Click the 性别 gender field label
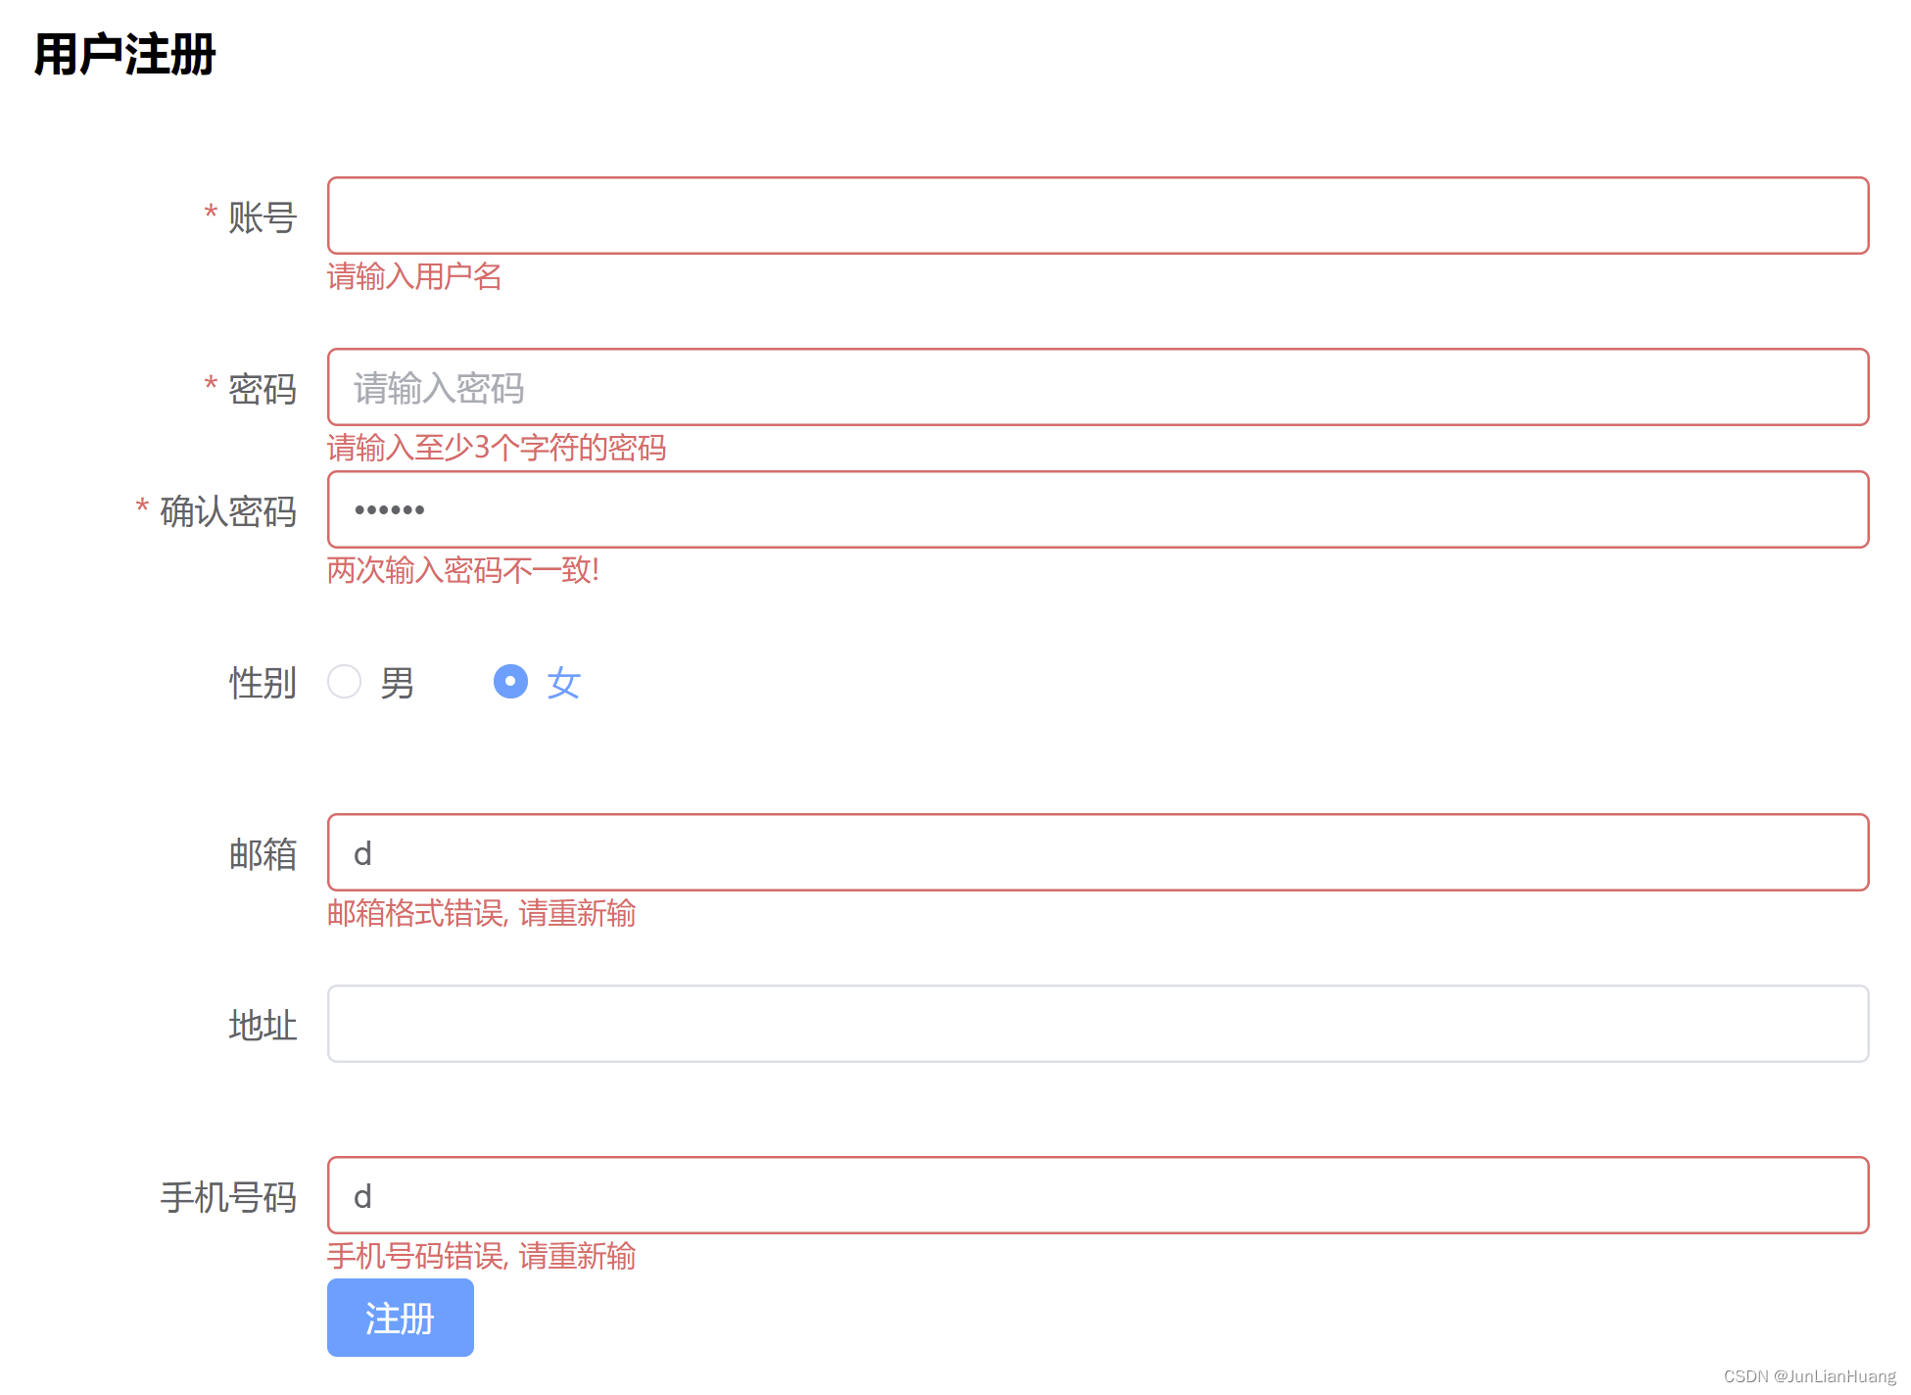1911x1395 pixels. coord(262,683)
